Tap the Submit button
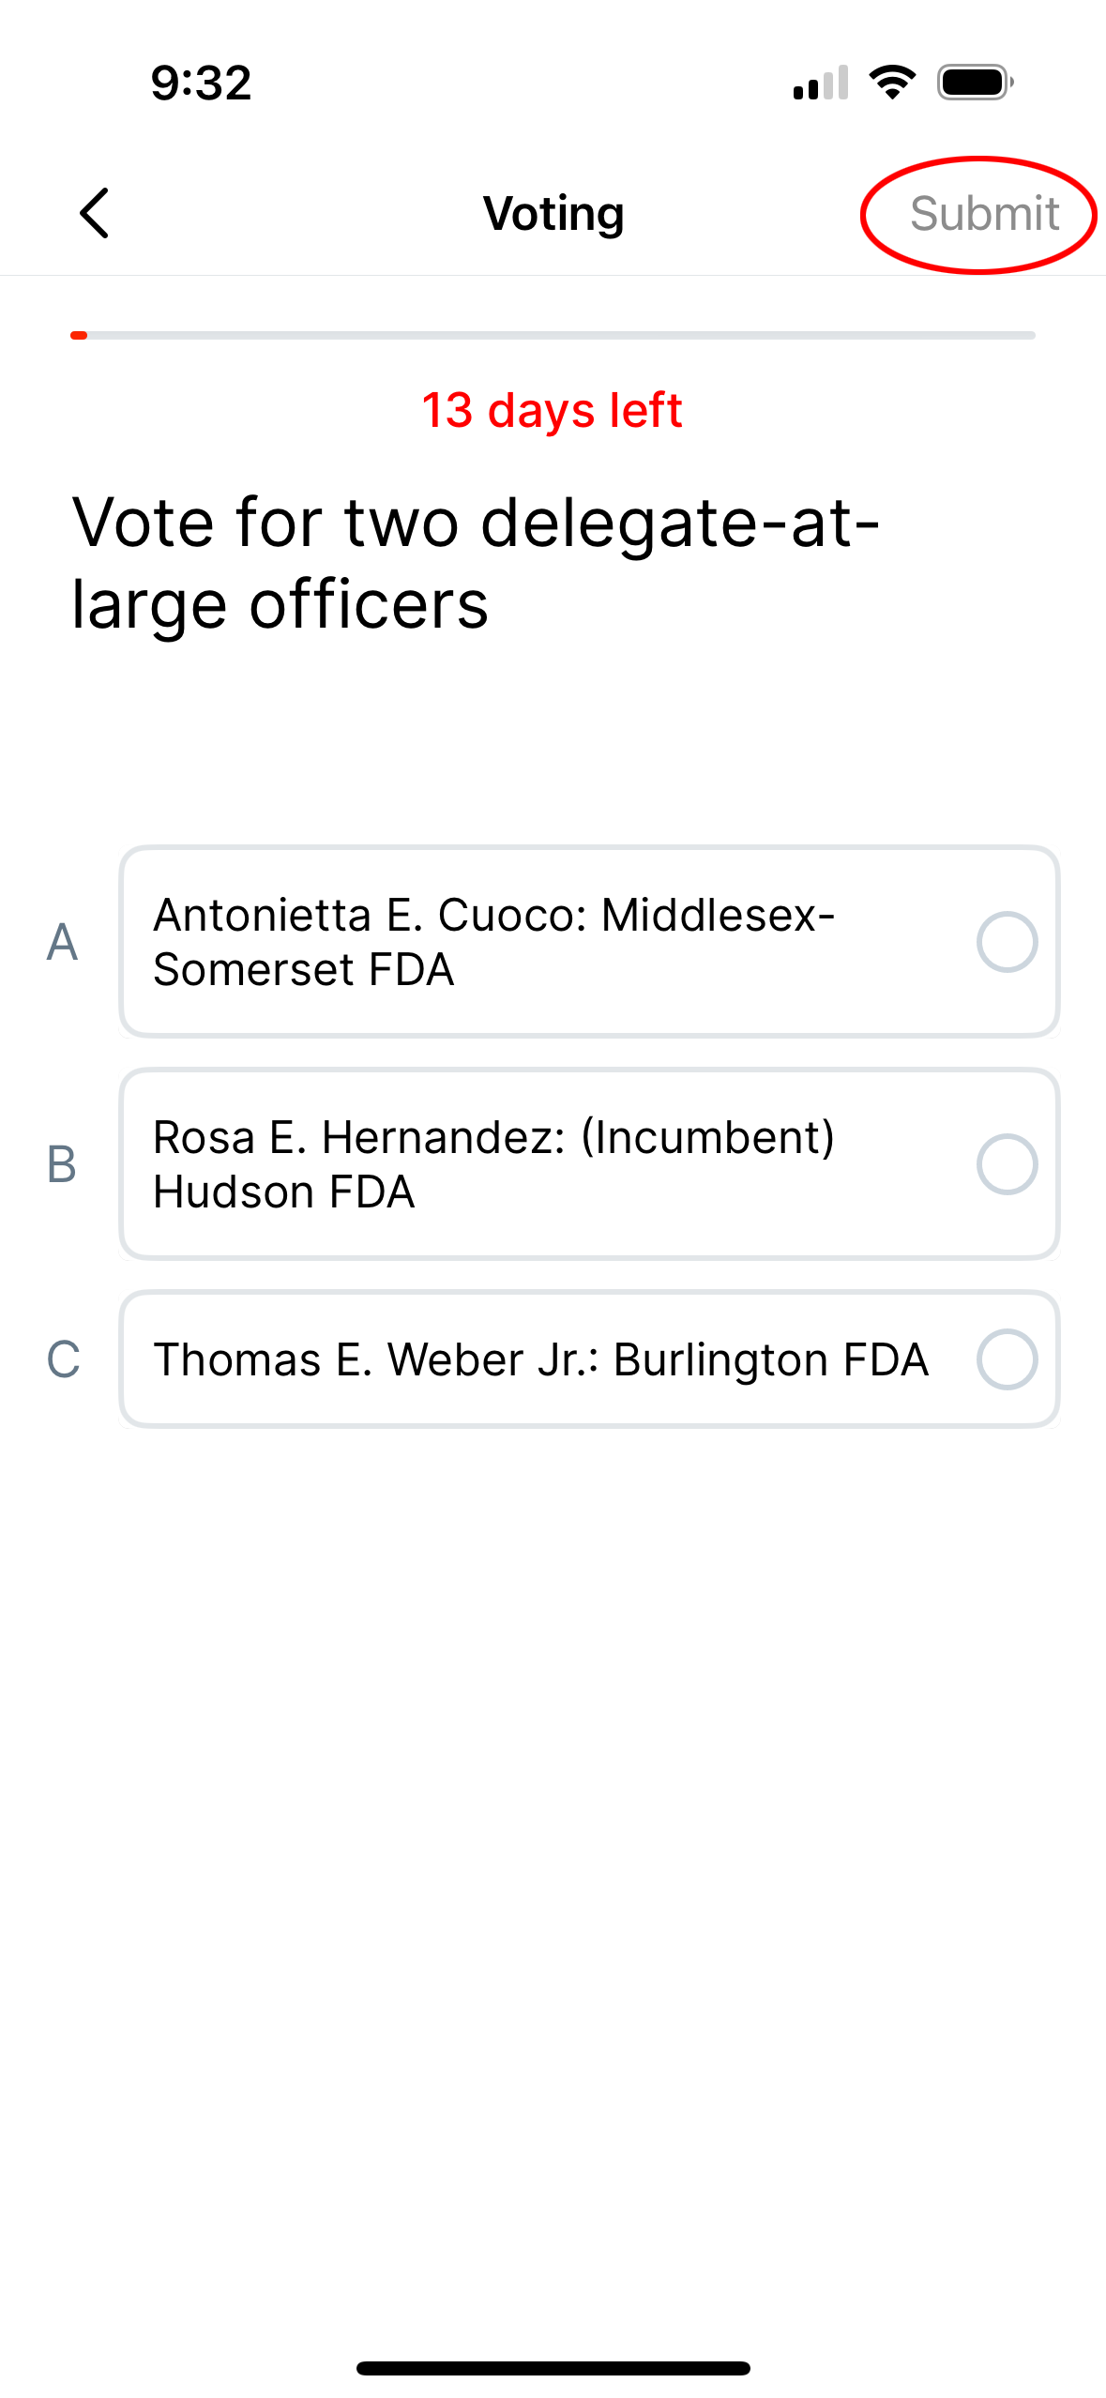Image resolution: width=1106 pixels, height=2398 pixels. [984, 214]
